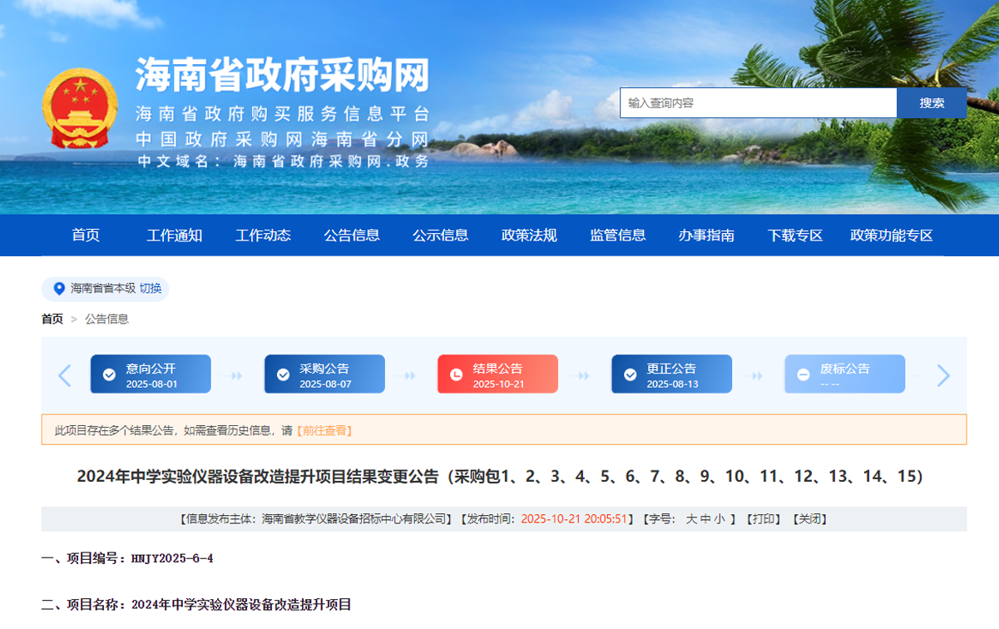Click the minus icon on 废标公告 step
Image resolution: width=999 pixels, height=629 pixels.
click(x=804, y=375)
